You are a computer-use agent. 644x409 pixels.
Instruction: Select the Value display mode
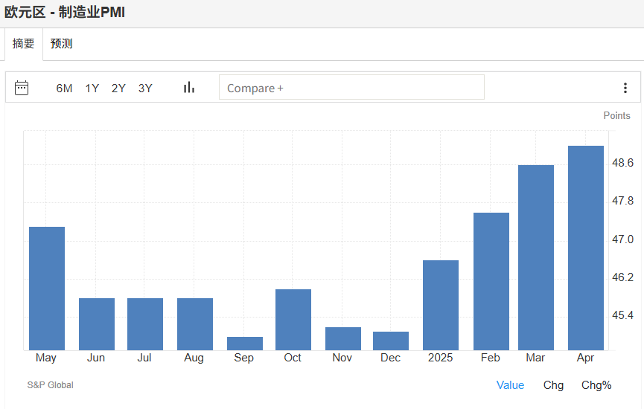tap(510, 385)
